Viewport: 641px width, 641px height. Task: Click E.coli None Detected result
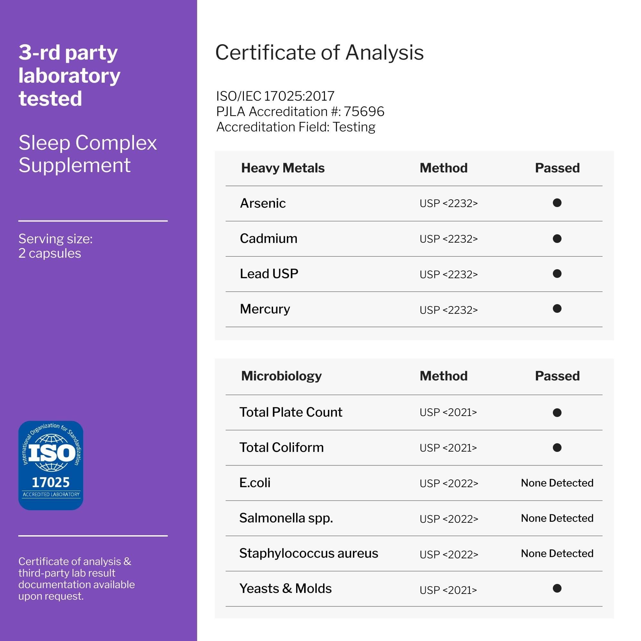[x=557, y=483]
